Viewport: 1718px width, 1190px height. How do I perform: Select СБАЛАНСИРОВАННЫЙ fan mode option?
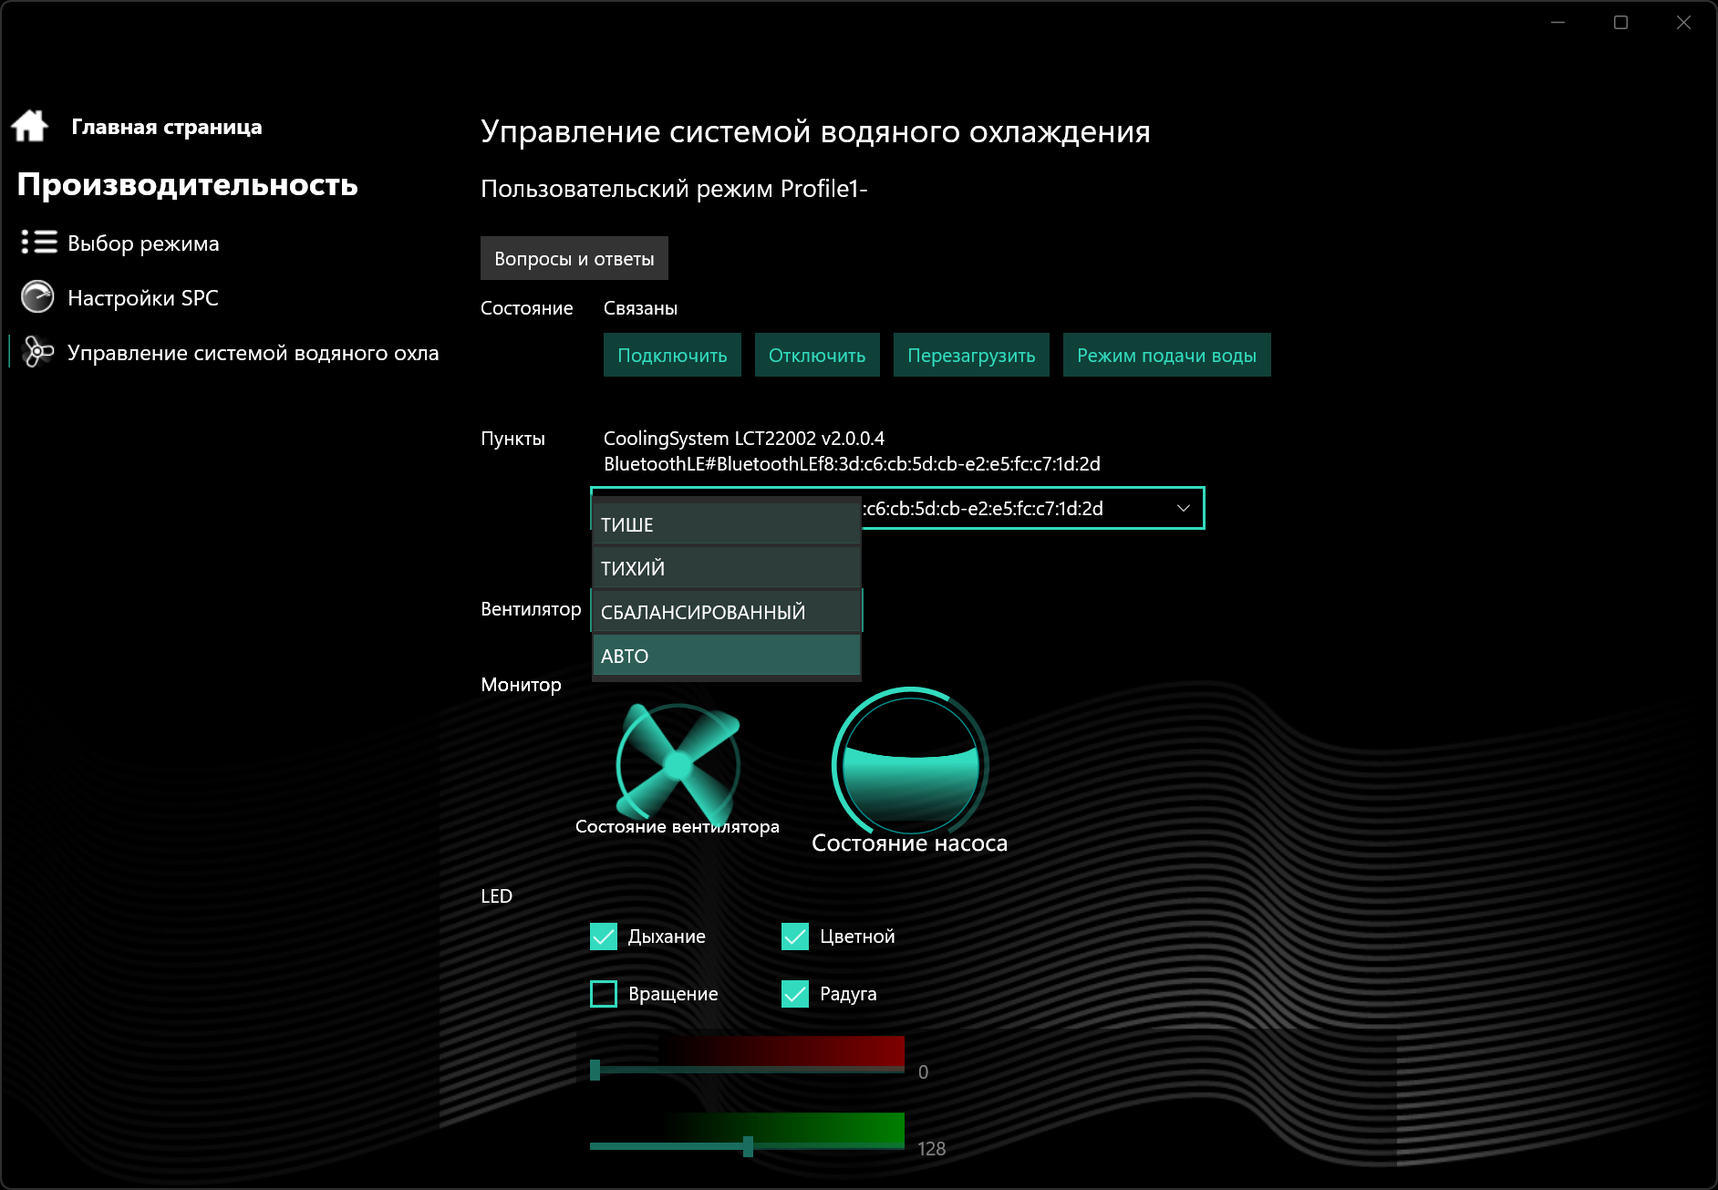pos(727,612)
